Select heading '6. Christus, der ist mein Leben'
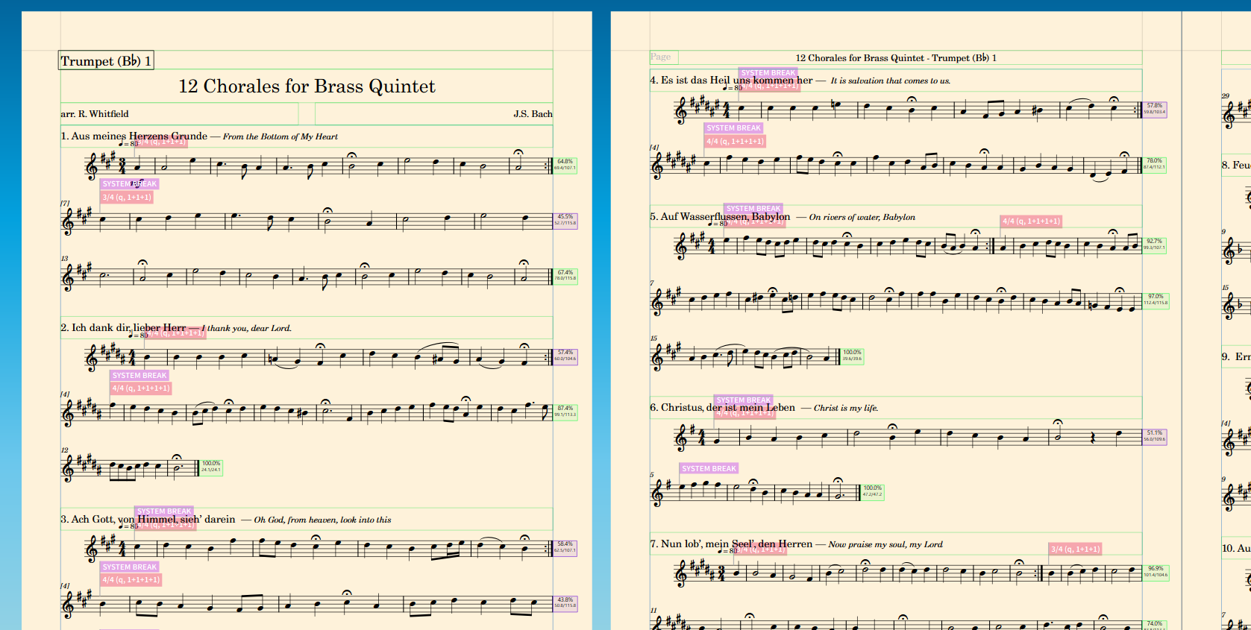Viewport: 1251px width, 630px height. pyautogui.click(x=722, y=408)
